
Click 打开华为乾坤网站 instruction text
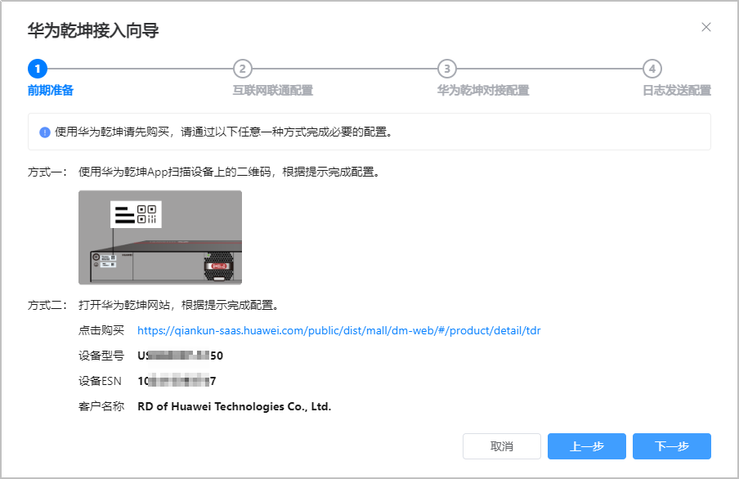(x=179, y=306)
